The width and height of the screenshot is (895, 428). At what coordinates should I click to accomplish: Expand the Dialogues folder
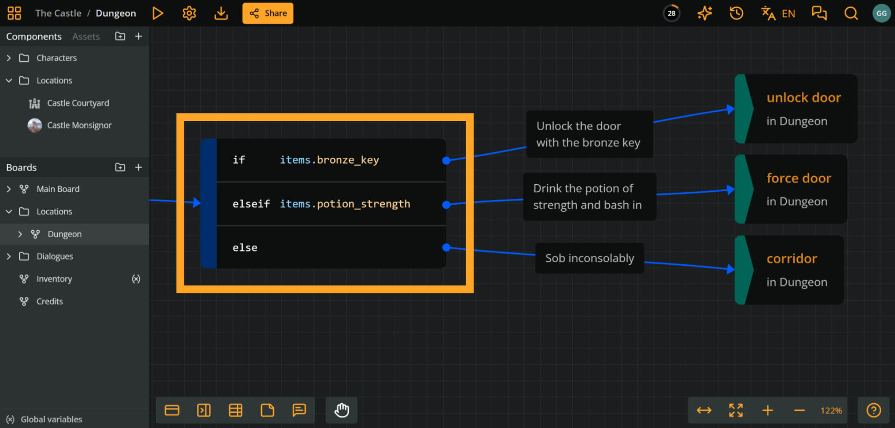pyautogui.click(x=9, y=256)
